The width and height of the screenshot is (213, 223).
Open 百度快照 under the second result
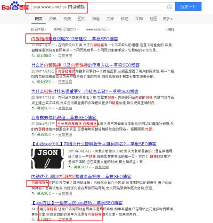pyautogui.click(x=65, y=82)
